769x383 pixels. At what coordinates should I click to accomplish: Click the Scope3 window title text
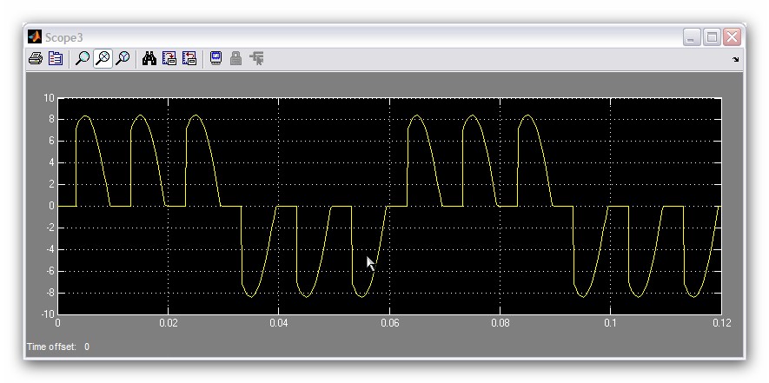tap(63, 37)
